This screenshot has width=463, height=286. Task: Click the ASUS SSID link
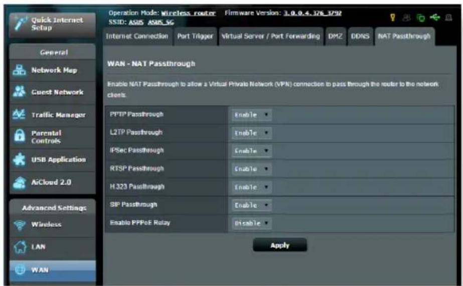(x=136, y=23)
